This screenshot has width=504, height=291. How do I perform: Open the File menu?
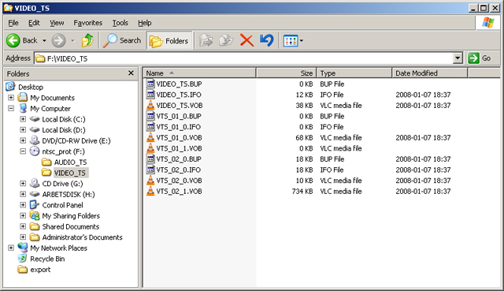13,23
